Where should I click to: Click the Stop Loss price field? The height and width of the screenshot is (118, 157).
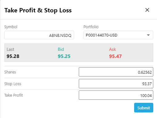[116, 84]
